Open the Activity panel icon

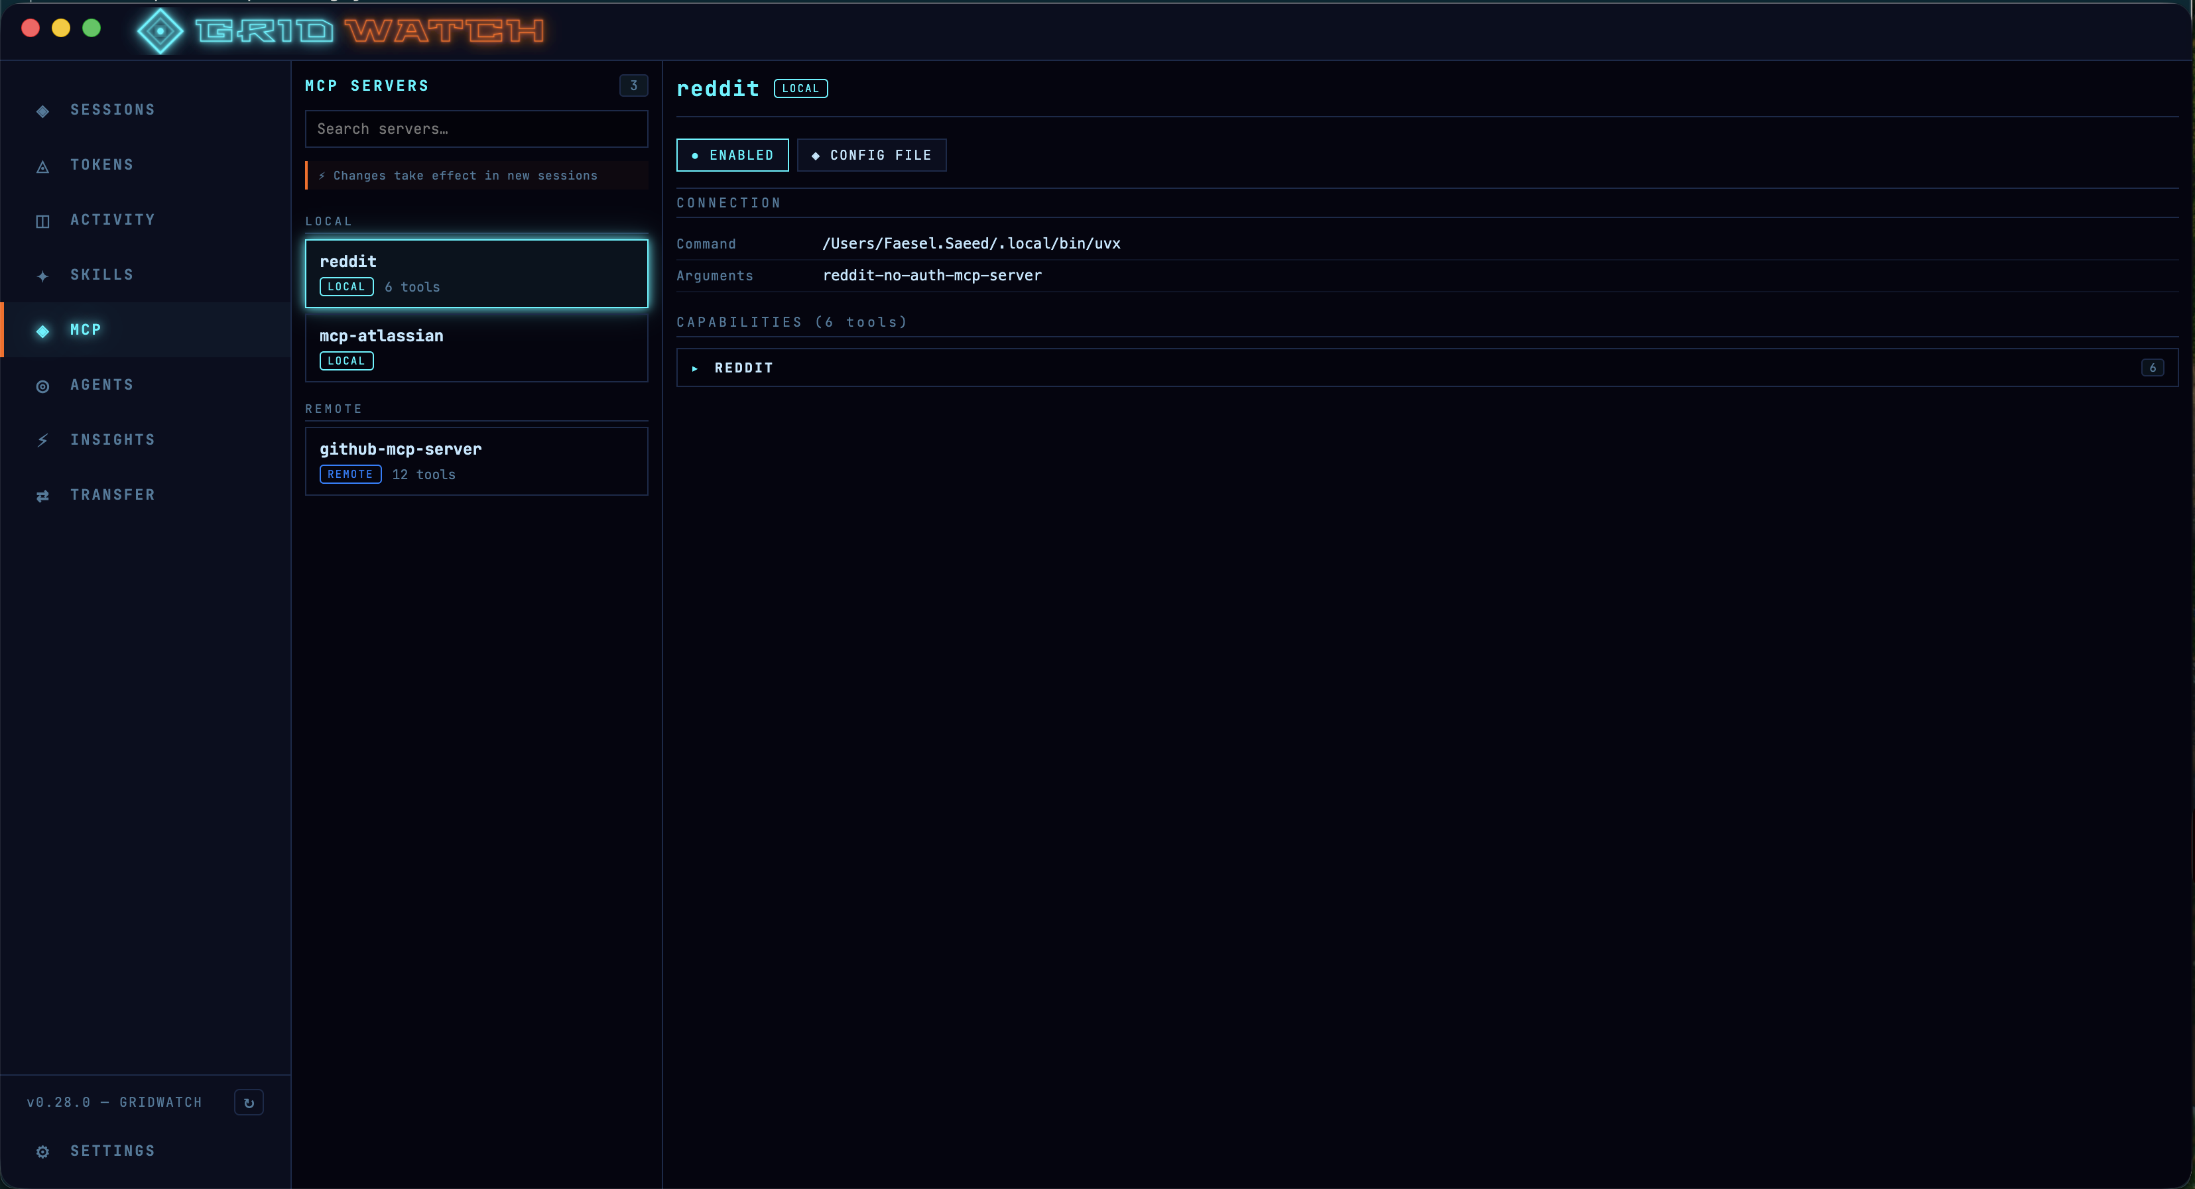point(42,220)
